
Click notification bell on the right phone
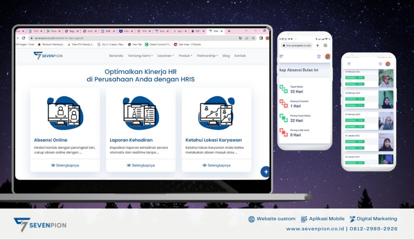pos(380,64)
